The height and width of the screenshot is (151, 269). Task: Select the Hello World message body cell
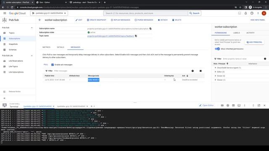coord(93,80)
